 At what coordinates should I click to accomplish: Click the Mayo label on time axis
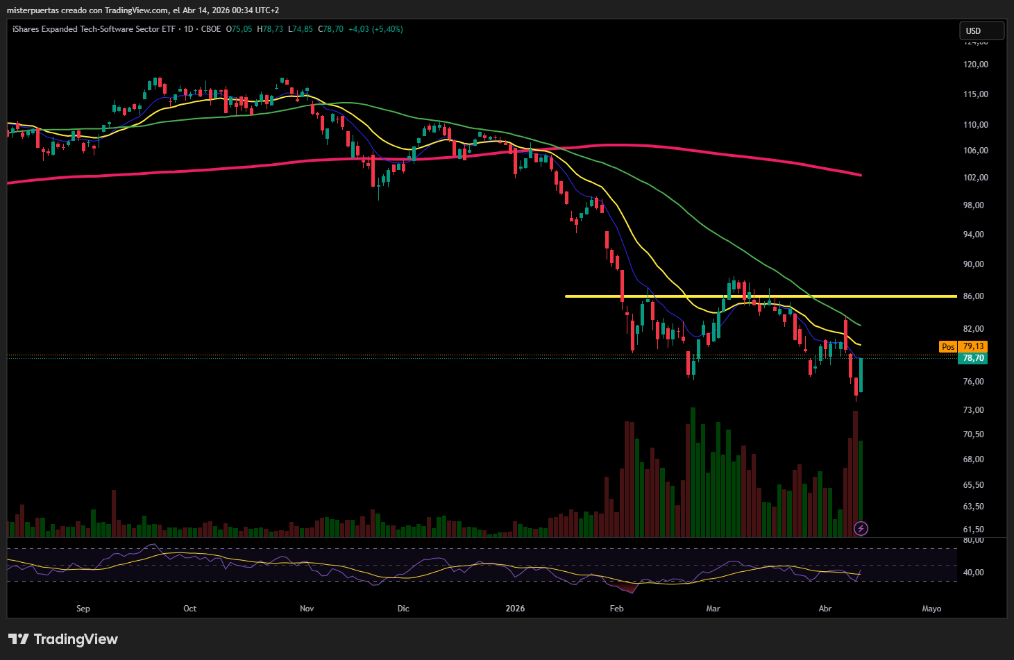[x=931, y=609]
